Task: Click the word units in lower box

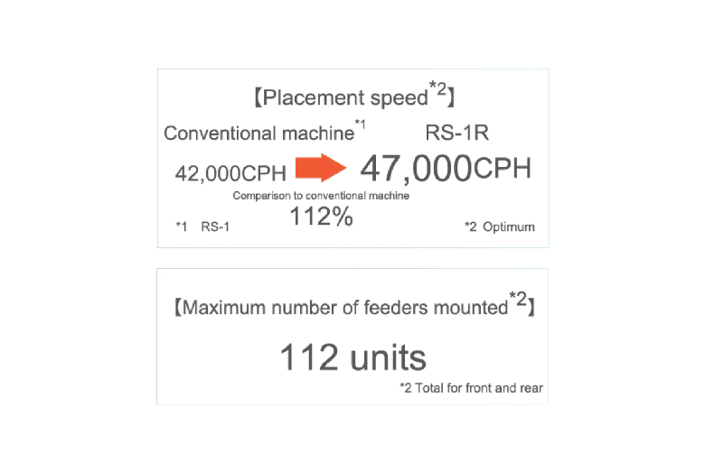Action: tap(388, 358)
